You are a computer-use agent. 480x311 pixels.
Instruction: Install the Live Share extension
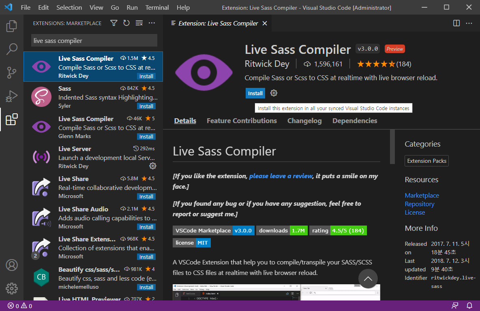[146, 196]
